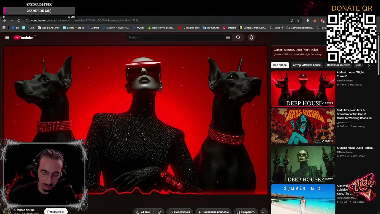Open site info icon in address bar
The width and height of the screenshot is (380, 214).
(x=27, y=21)
